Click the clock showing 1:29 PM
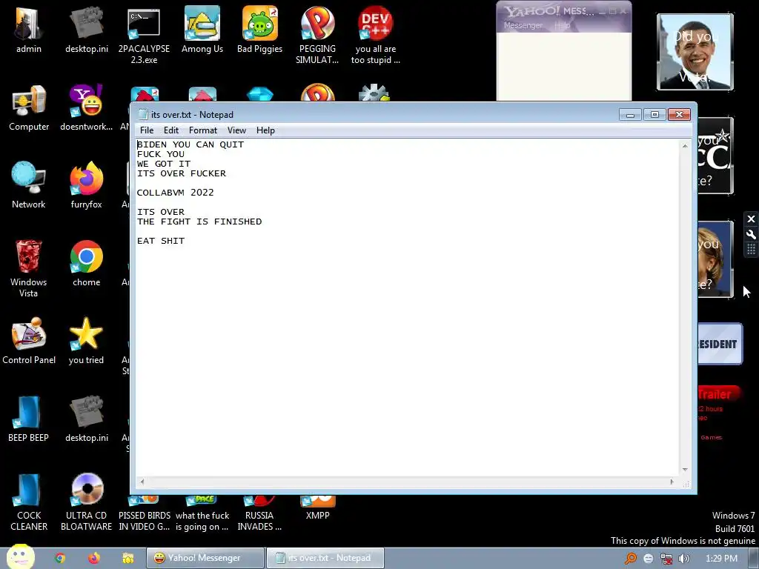The image size is (759, 569). coord(721,559)
